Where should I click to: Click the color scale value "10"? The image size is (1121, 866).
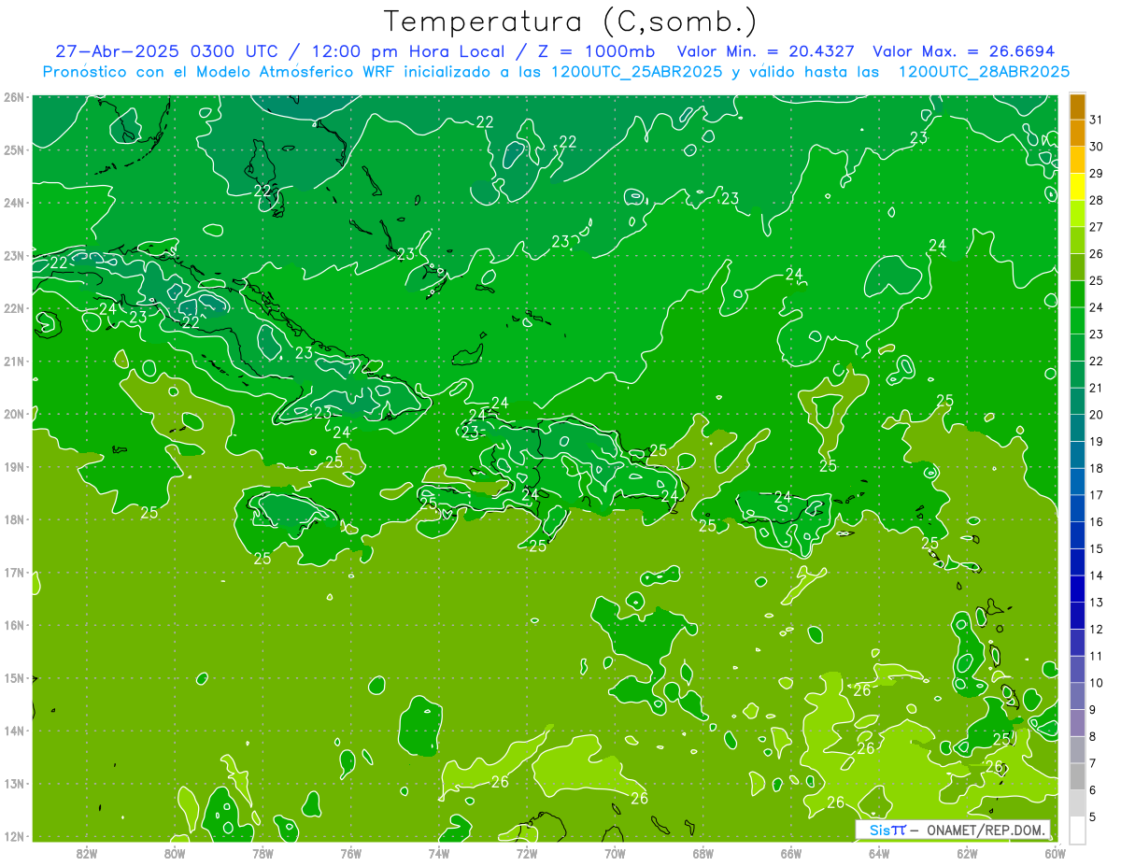coord(1097,683)
